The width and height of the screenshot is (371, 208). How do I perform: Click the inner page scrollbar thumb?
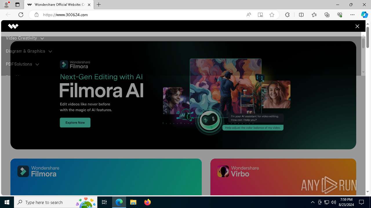click(363, 43)
